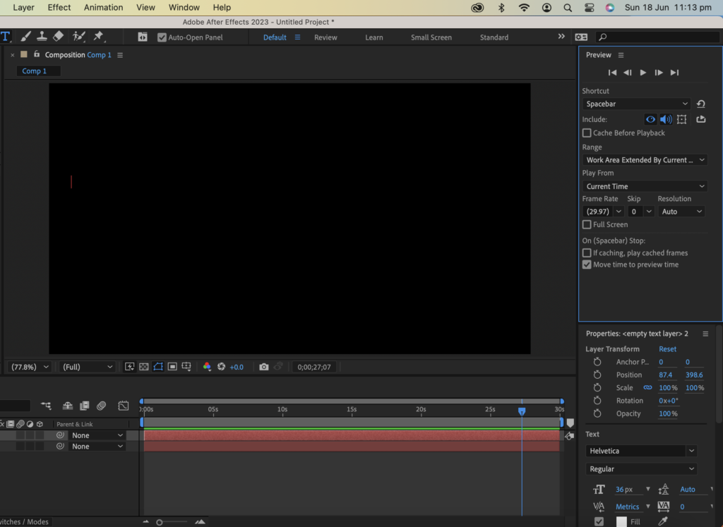Open the Frame Rate dropdown
Screen dimensions: 723x527
(603, 212)
